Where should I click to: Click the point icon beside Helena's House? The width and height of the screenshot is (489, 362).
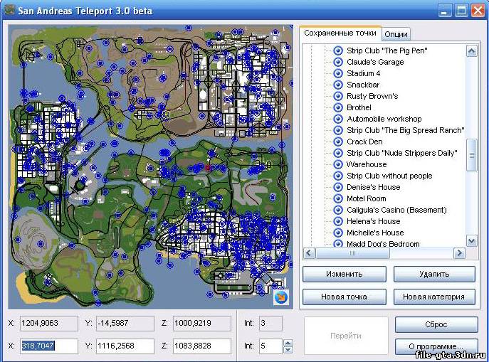(338, 221)
